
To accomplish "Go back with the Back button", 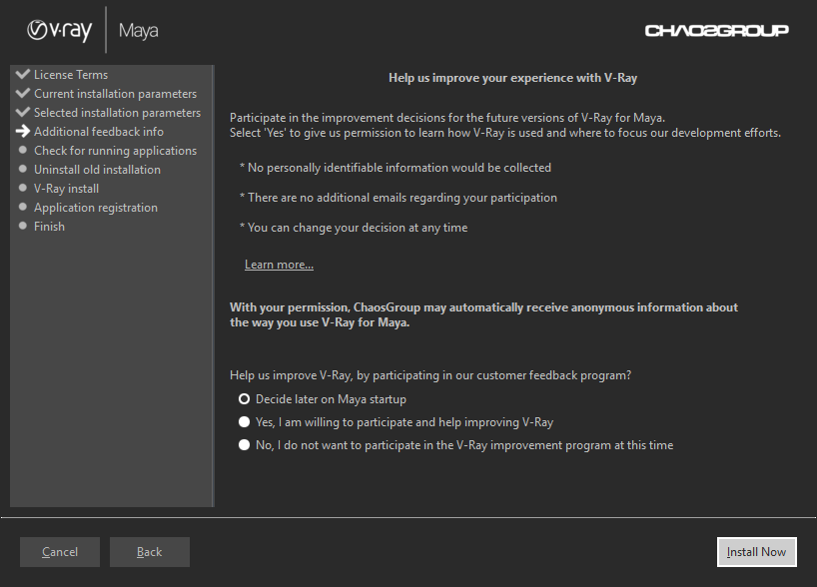I will (150, 552).
